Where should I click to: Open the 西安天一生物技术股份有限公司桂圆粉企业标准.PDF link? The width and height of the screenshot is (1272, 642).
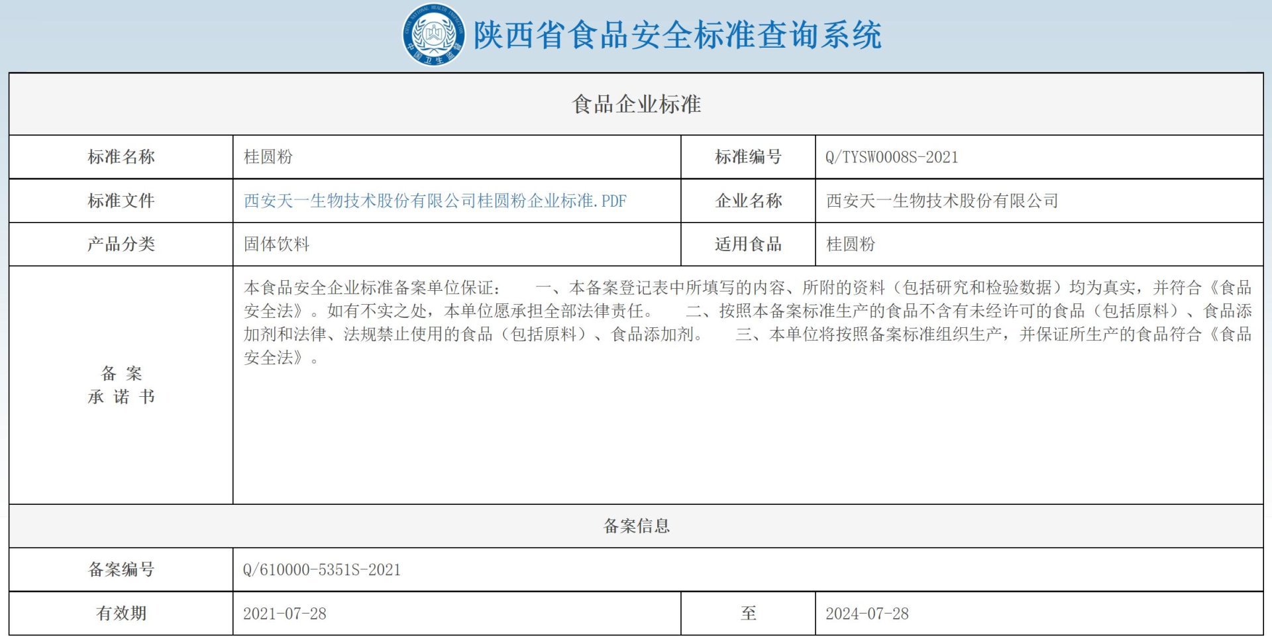coord(435,201)
